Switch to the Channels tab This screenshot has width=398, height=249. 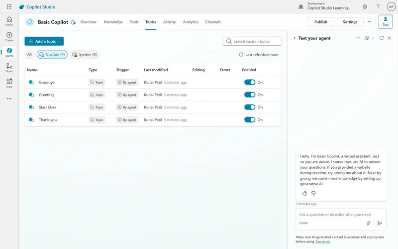(x=213, y=22)
